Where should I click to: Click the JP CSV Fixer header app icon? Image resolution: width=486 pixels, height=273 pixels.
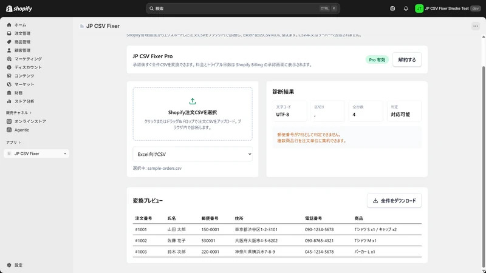(82, 26)
